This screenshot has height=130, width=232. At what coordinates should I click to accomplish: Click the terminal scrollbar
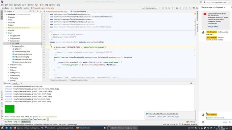pos(195,115)
